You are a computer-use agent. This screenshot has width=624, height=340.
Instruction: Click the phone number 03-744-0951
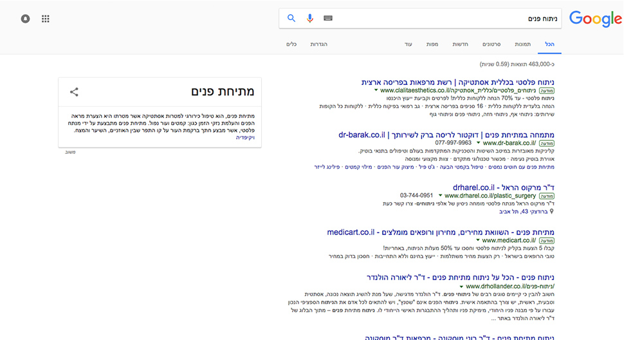416,196
